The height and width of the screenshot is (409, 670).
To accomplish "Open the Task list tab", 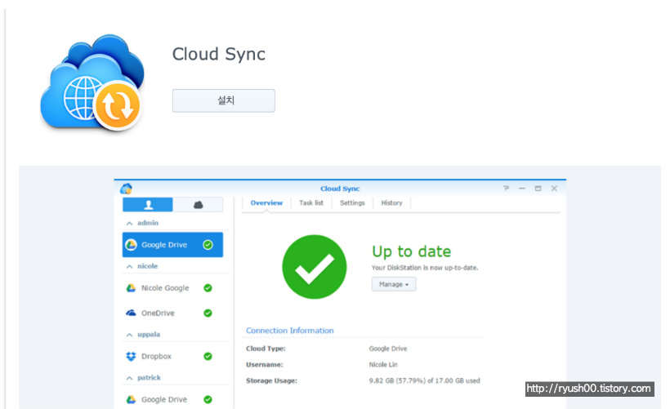I will (x=311, y=202).
